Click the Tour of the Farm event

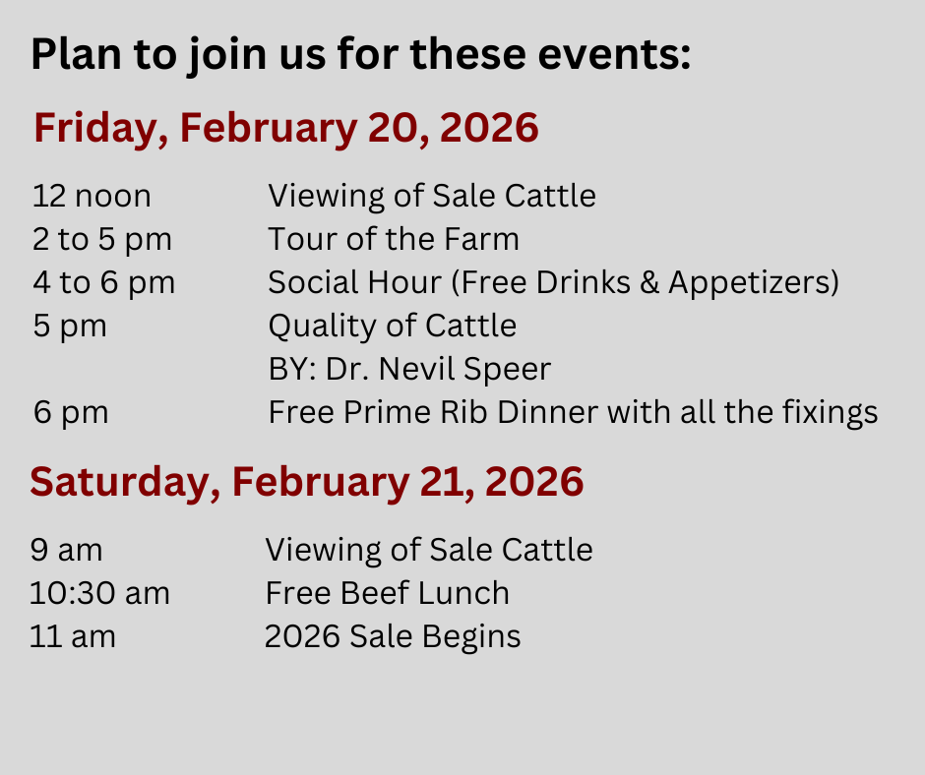394,239
